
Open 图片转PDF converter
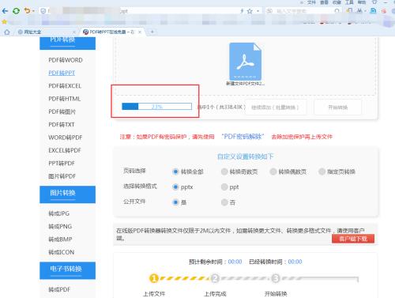coord(62,176)
